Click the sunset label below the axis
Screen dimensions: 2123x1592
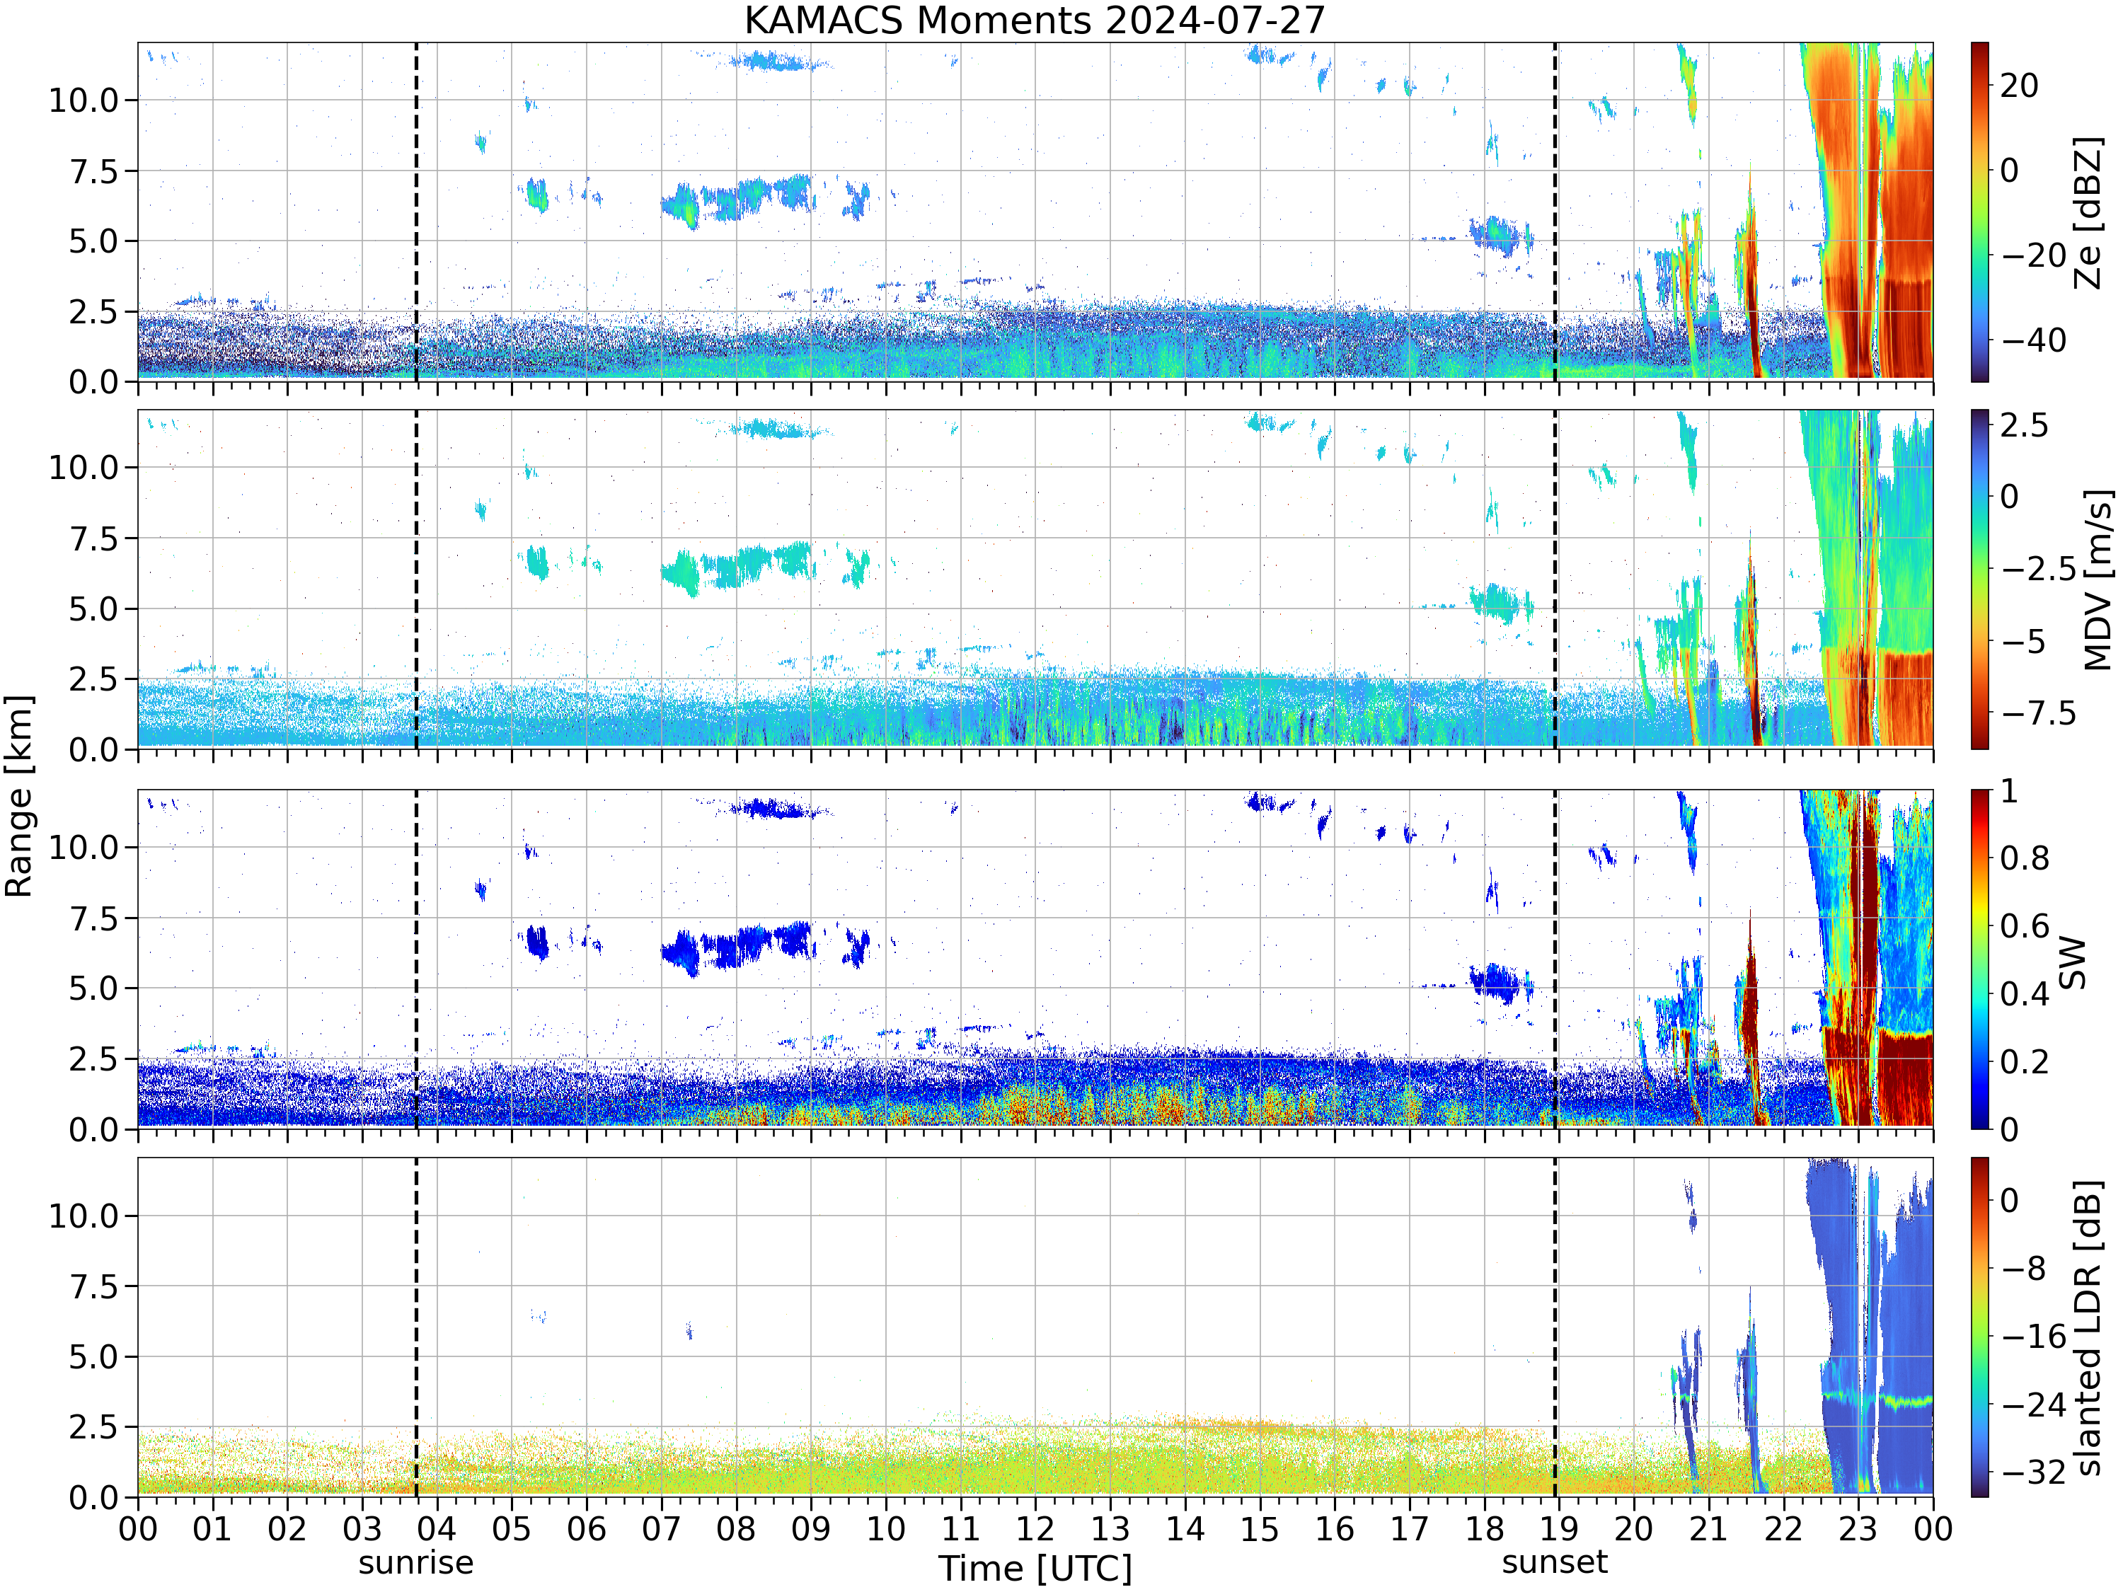pyautogui.click(x=1555, y=1562)
